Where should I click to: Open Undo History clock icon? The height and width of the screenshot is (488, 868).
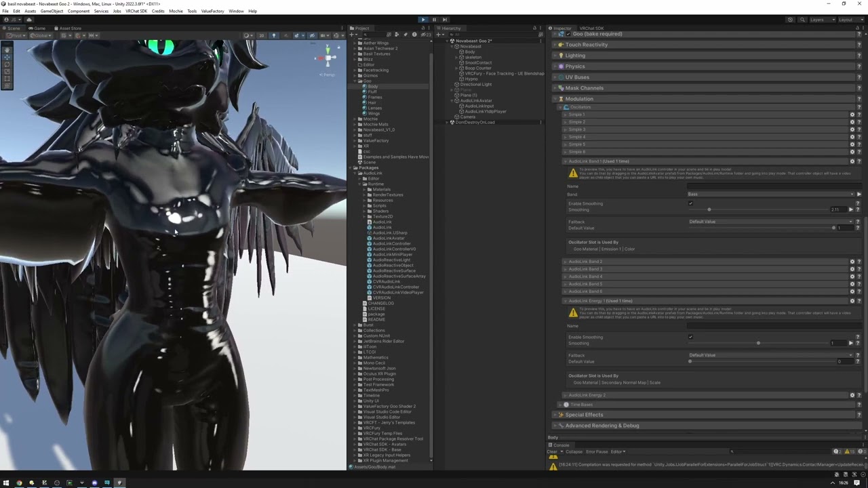[x=790, y=20]
